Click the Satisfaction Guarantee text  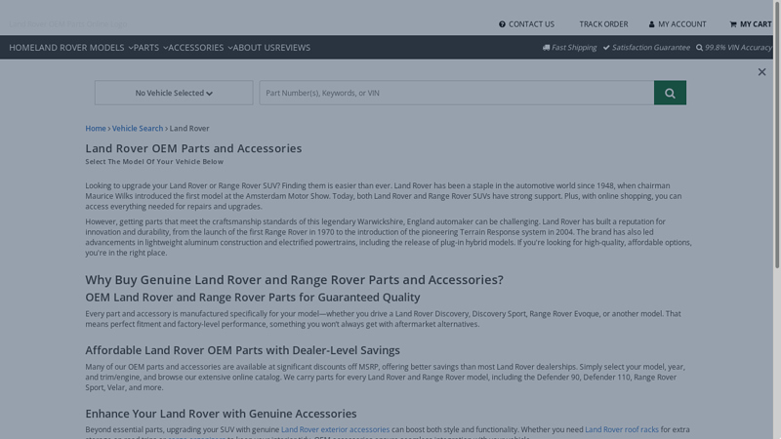click(x=651, y=47)
